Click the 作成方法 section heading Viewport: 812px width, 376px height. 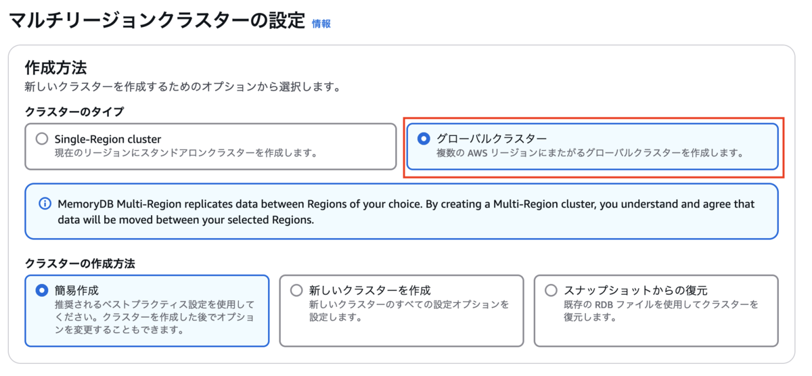coord(55,68)
